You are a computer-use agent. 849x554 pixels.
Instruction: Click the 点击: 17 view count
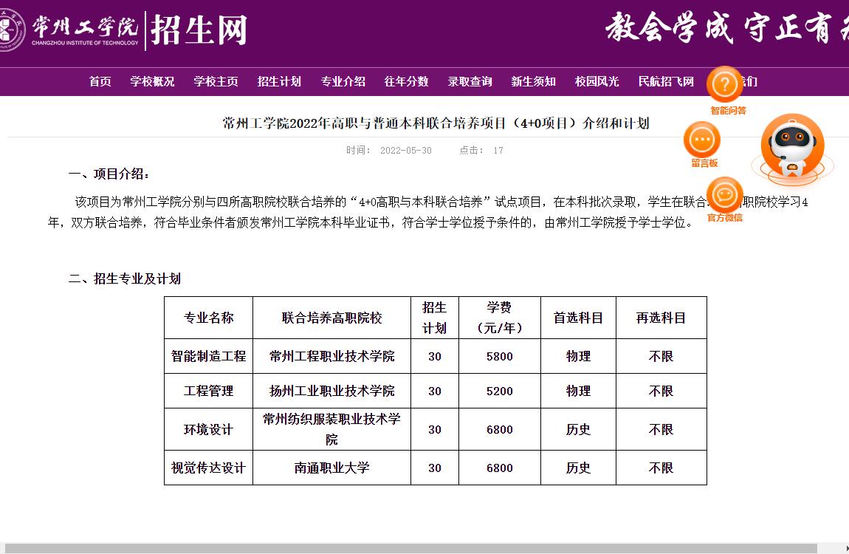[481, 151]
